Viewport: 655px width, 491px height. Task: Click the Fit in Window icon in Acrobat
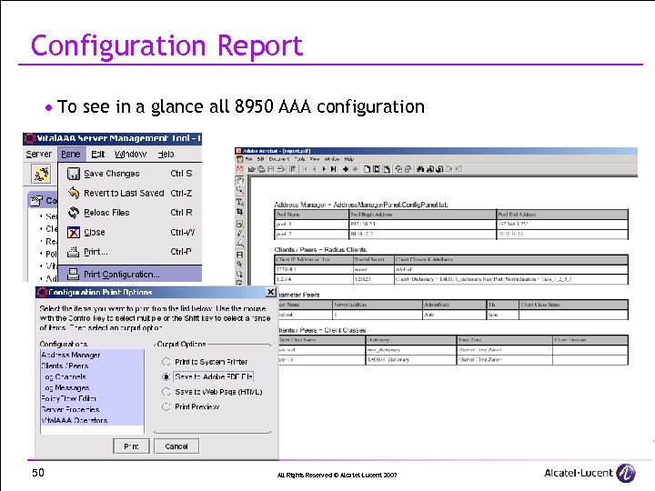point(377,169)
